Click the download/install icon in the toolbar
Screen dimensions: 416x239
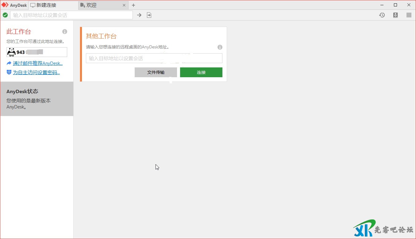tap(395, 15)
